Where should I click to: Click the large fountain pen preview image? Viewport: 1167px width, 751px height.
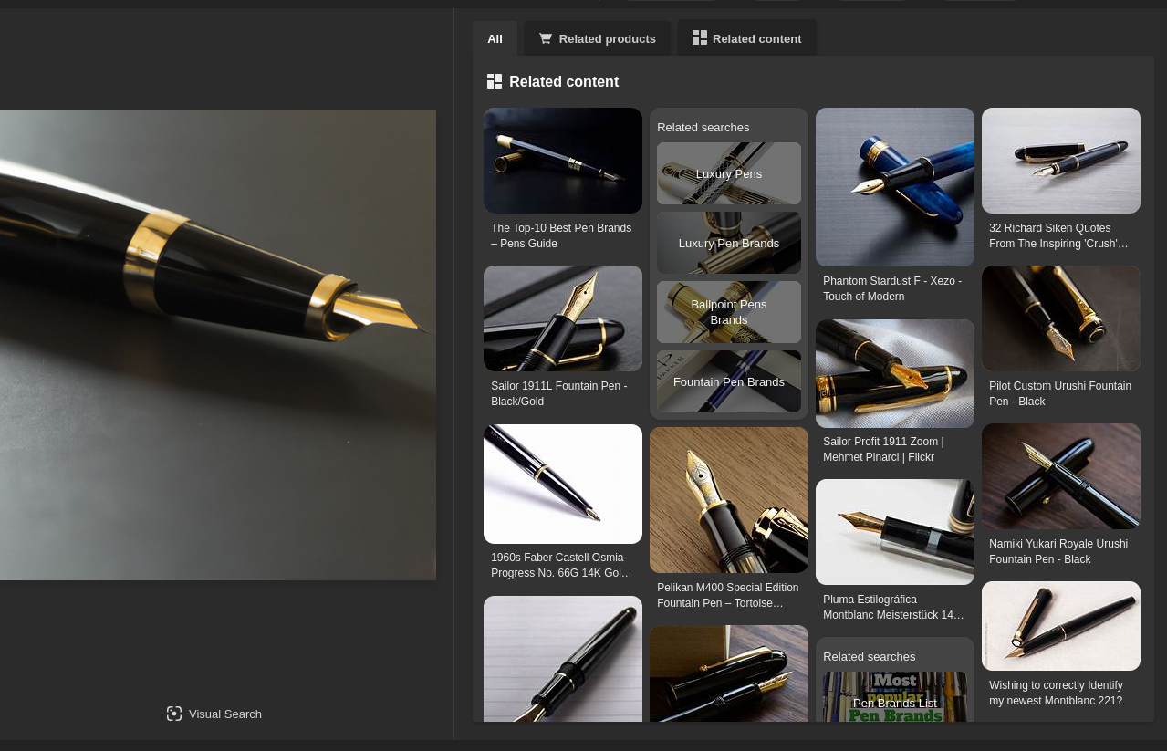[x=218, y=345]
